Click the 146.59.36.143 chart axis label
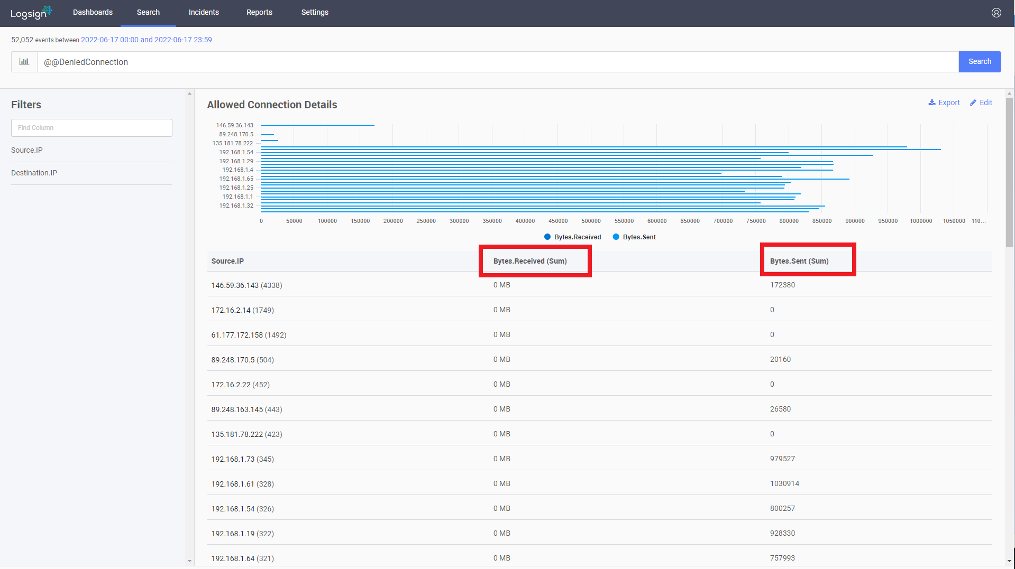Screen dimensions: 1015x569 click(x=234, y=125)
